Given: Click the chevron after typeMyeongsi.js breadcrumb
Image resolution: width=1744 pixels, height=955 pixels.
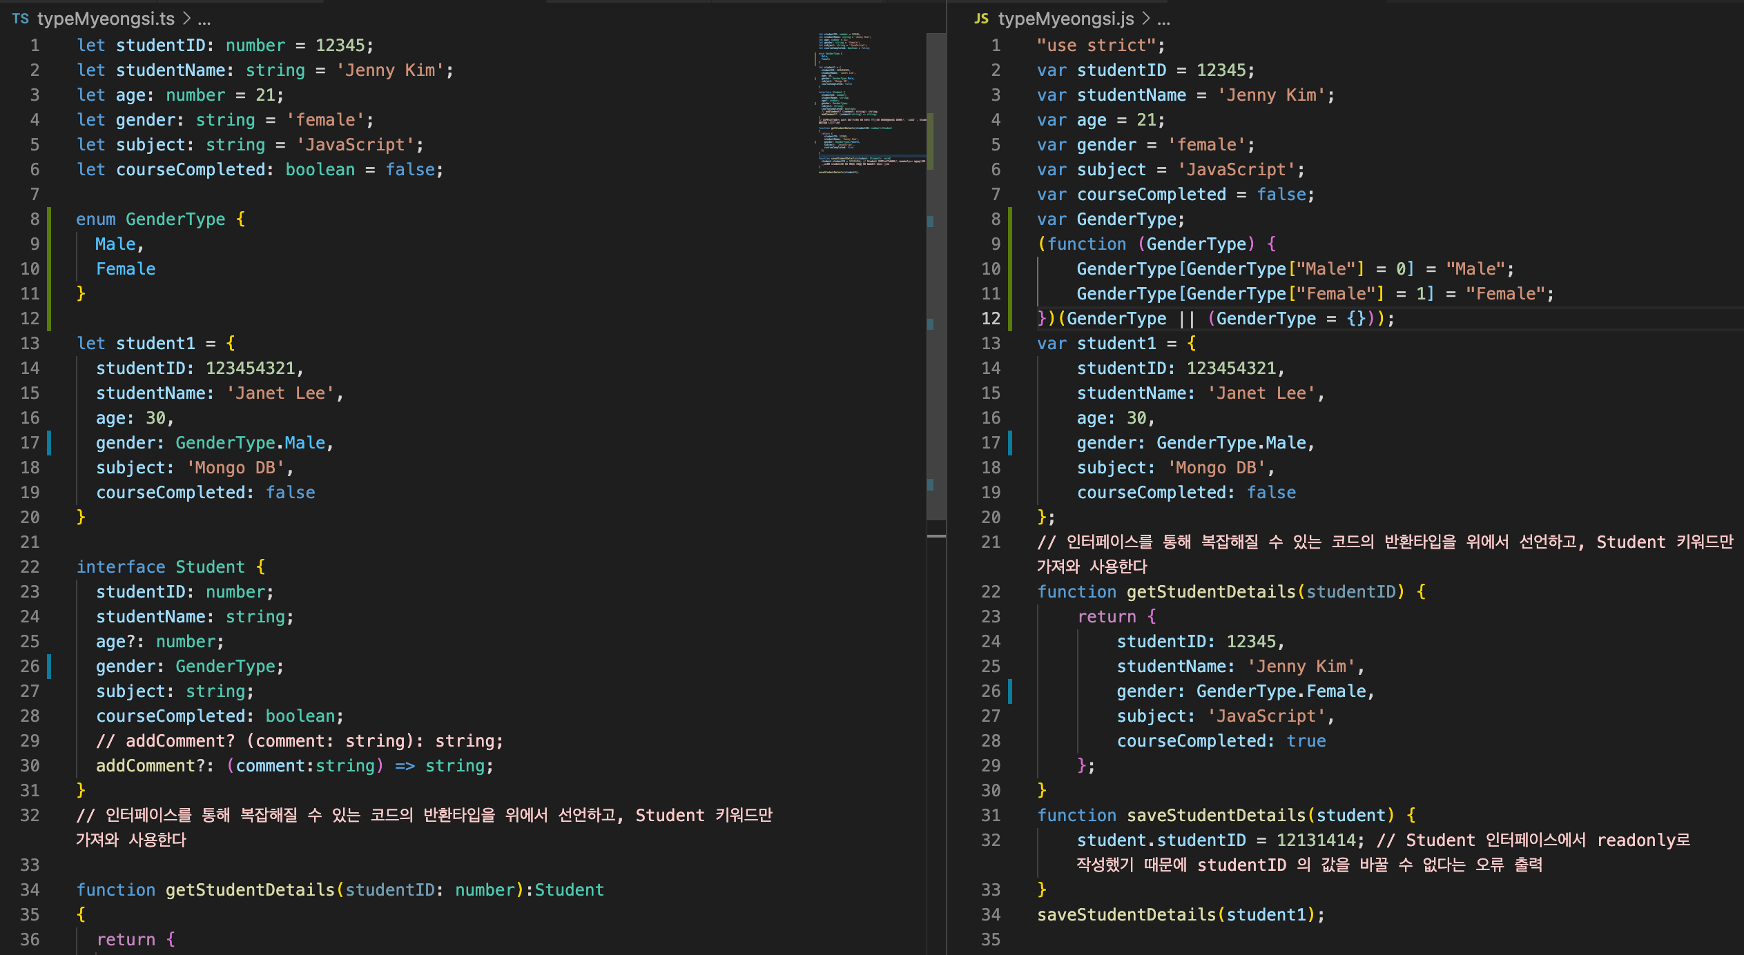Looking at the screenshot, I should 1146,19.
